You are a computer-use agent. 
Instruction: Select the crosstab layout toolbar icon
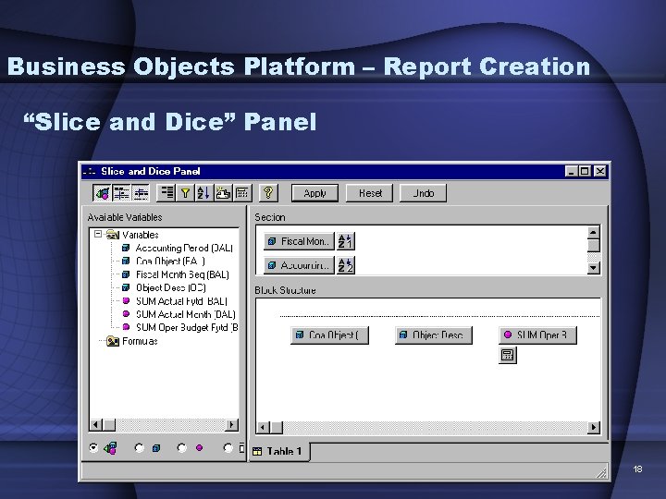121,193
